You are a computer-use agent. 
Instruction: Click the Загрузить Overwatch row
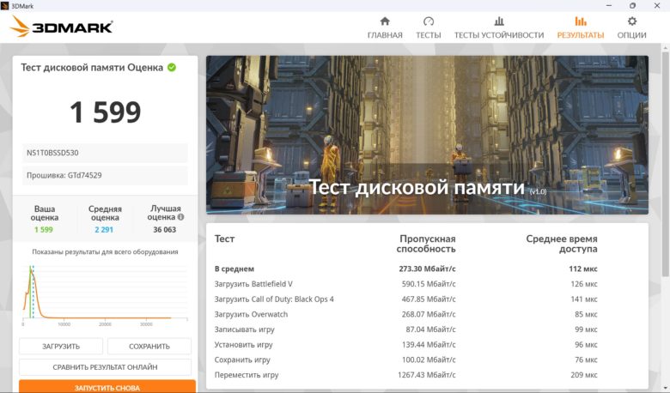pyautogui.click(x=406, y=314)
